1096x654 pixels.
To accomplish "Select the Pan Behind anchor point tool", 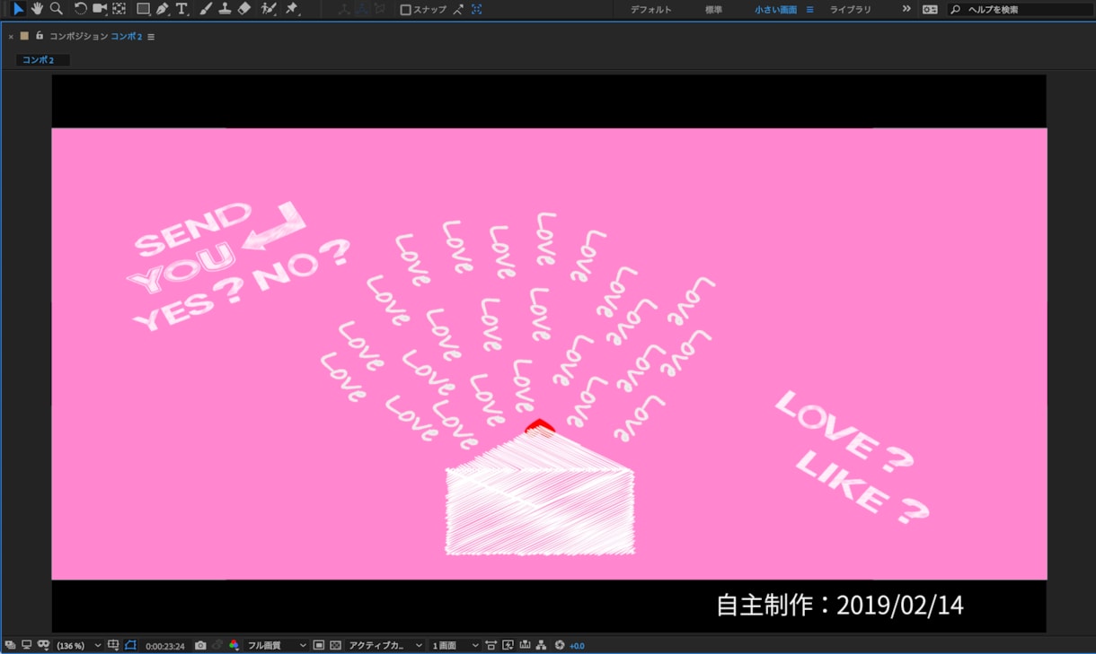I will point(119,9).
